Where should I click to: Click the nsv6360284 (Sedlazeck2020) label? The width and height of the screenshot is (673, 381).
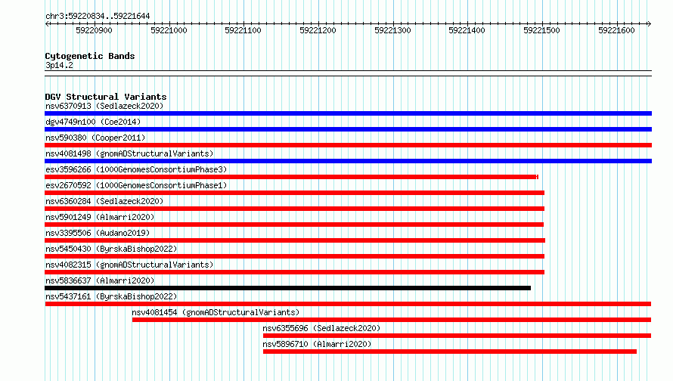(x=104, y=201)
